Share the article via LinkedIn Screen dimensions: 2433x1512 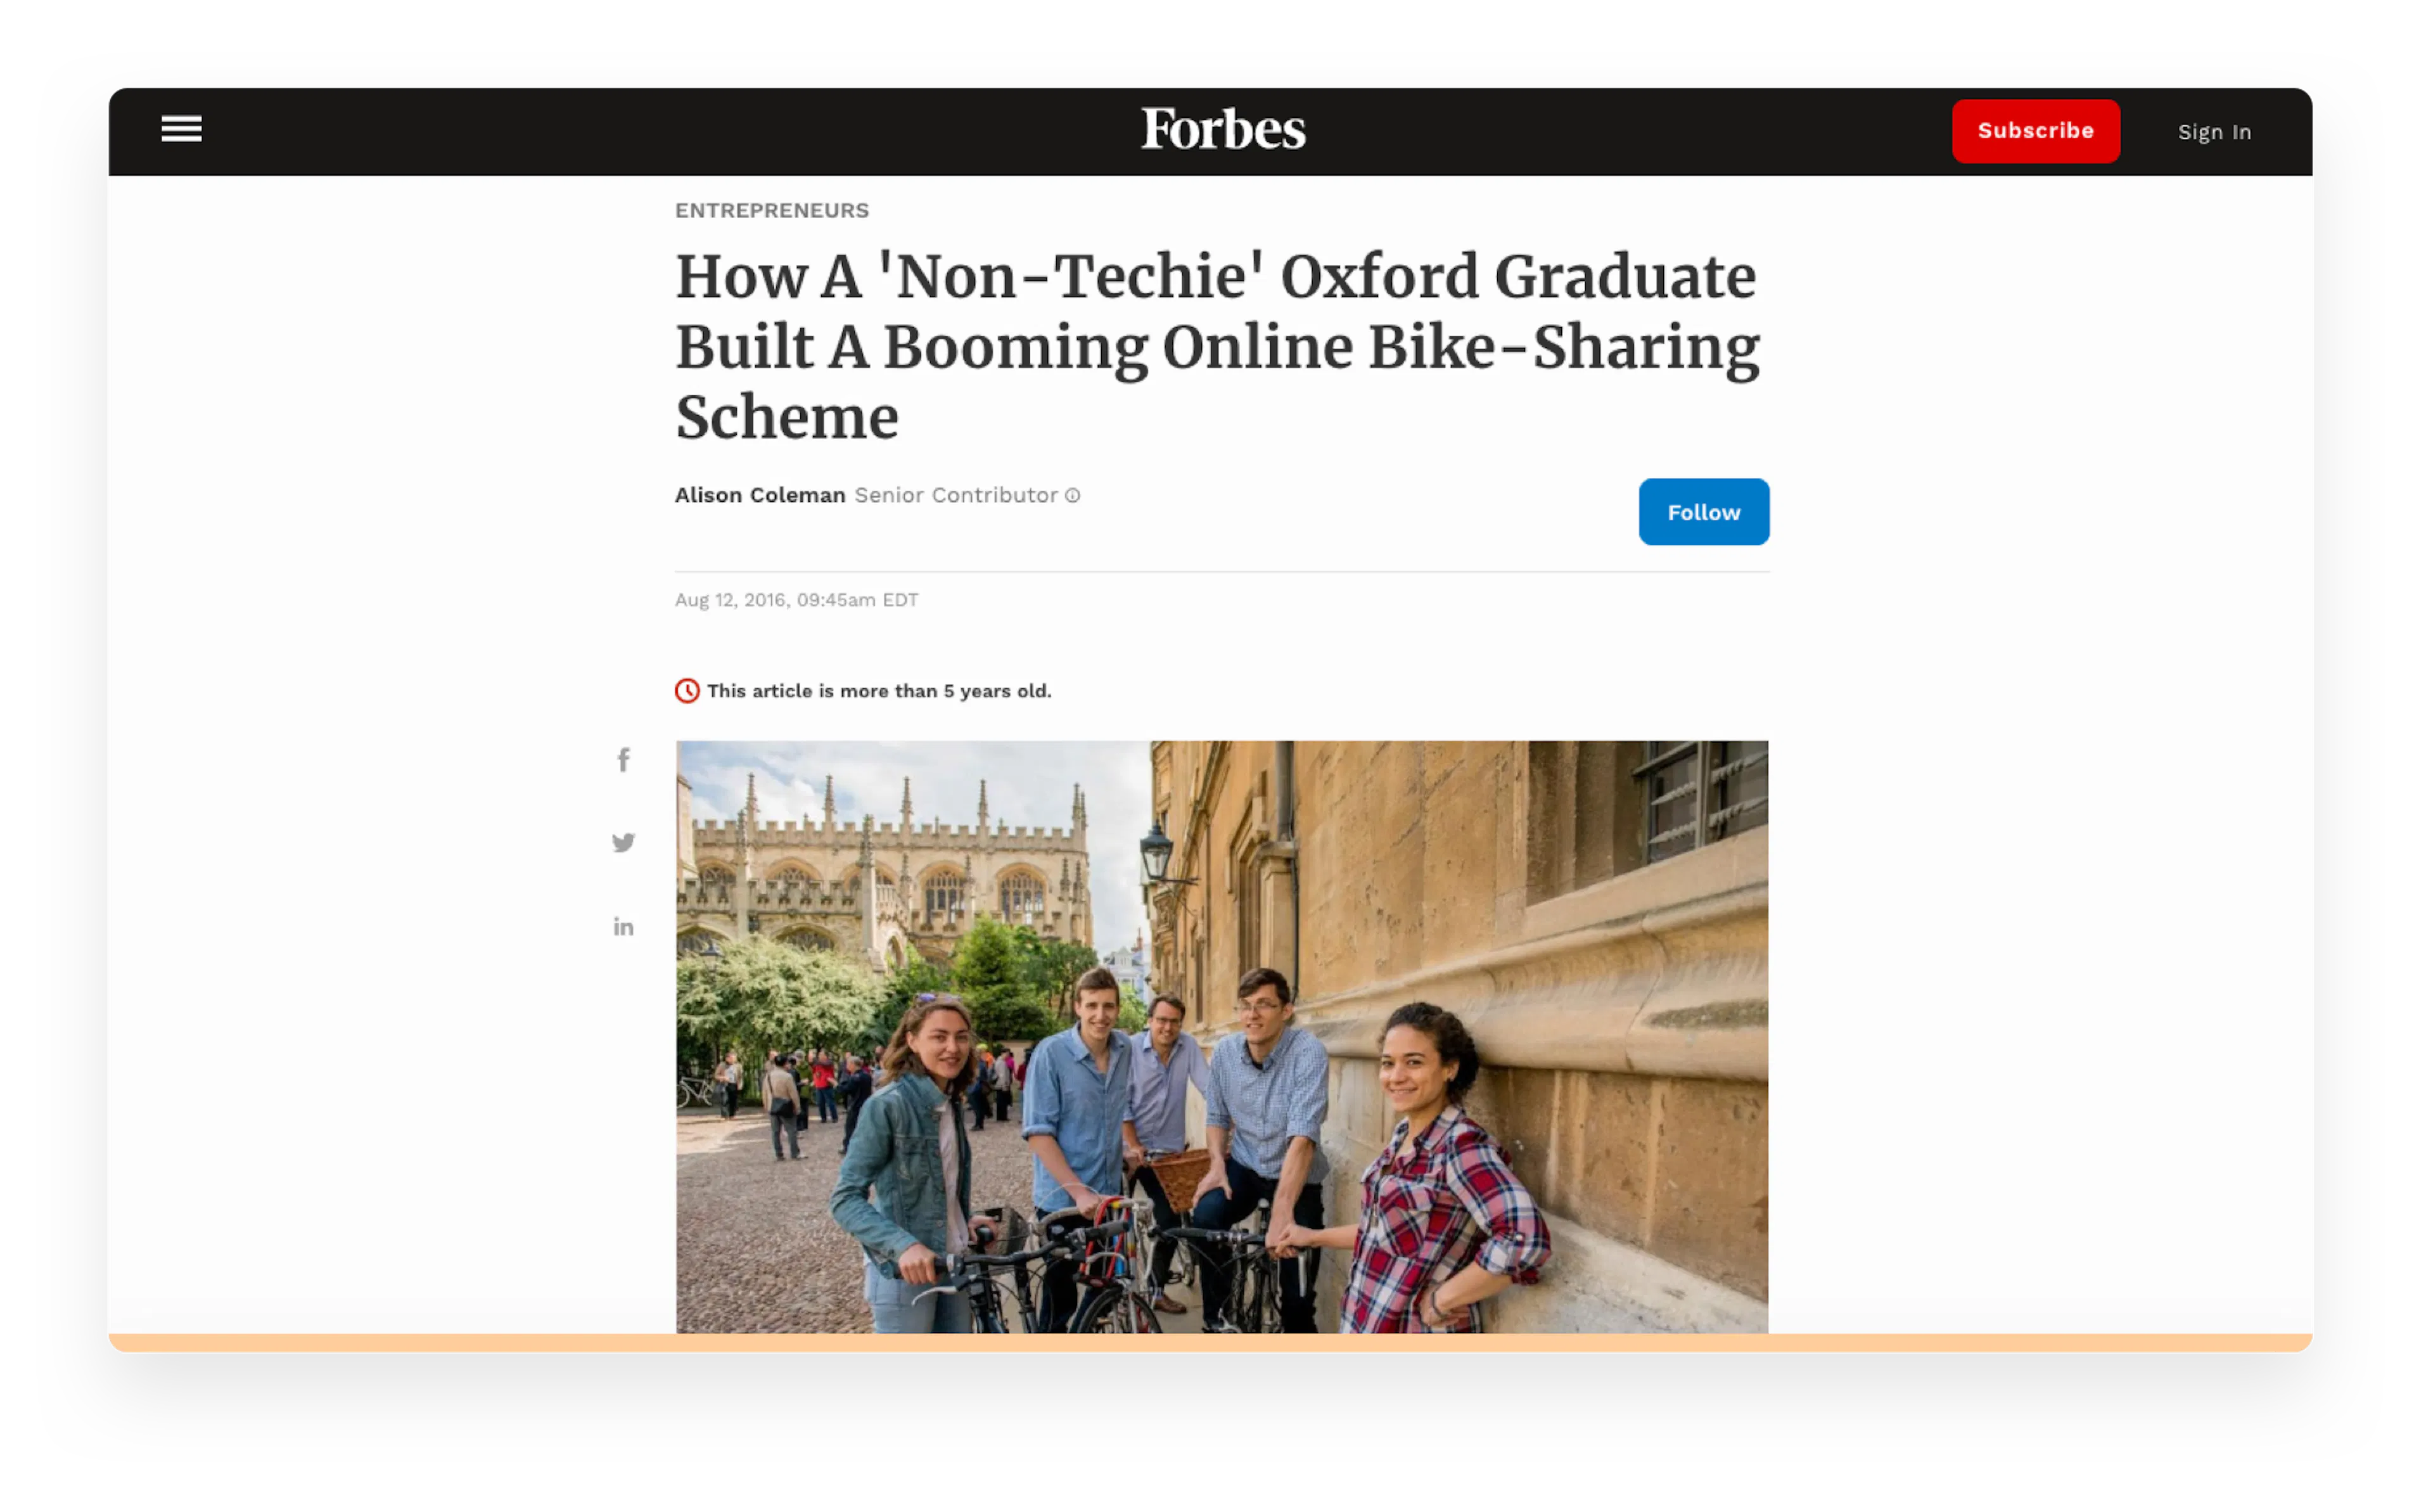623,926
